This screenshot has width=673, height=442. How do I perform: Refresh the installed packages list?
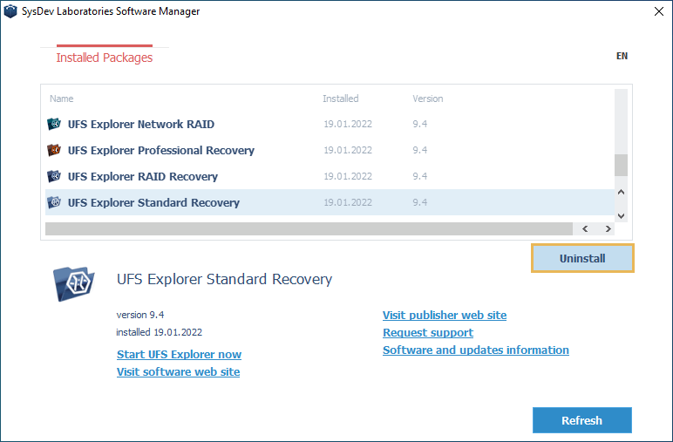pyautogui.click(x=581, y=420)
